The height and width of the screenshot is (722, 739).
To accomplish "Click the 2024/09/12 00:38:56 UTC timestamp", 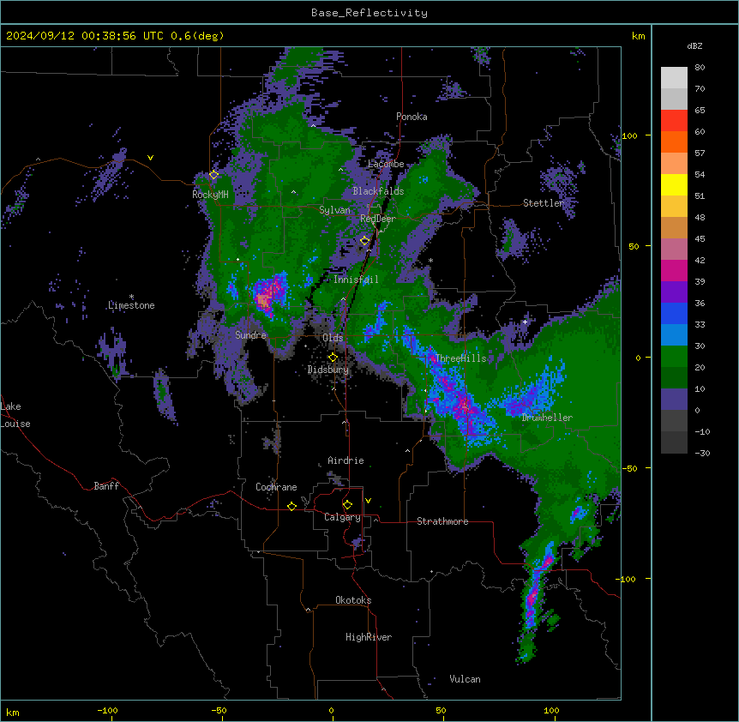I will (85, 36).
